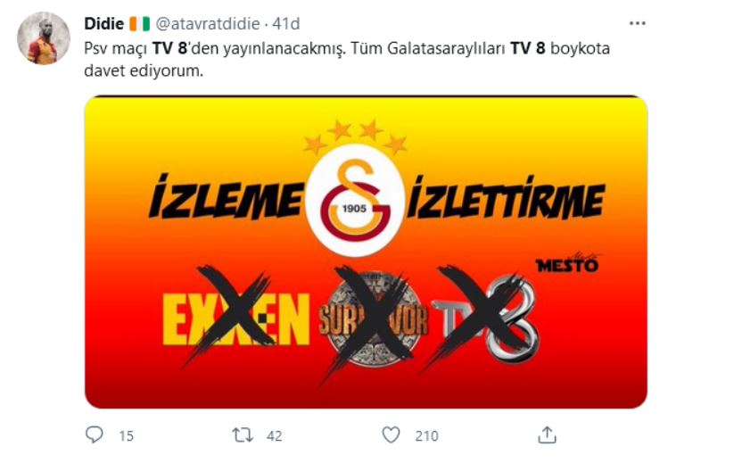This screenshot has height=463, width=742.
Task: Click the retweet count 42
Action: (x=275, y=436)
